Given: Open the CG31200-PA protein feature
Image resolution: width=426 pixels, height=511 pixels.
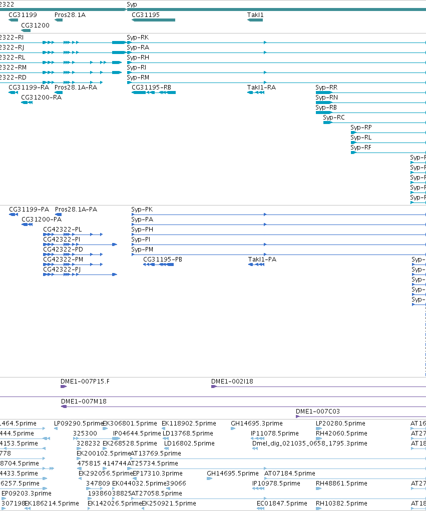Looking at the screenshot, I should click(27, 224).
